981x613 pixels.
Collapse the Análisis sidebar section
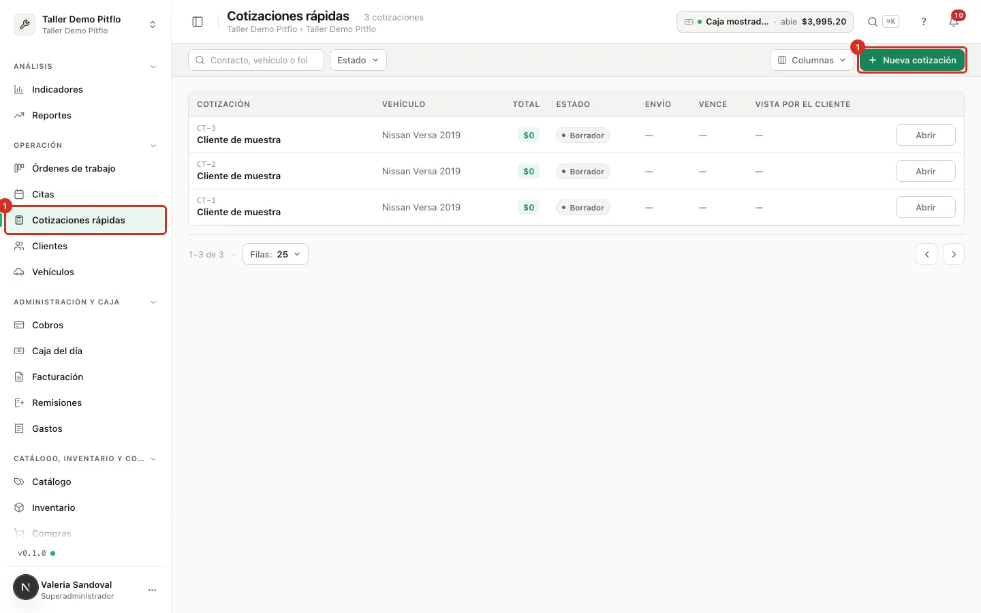[x=153, y=67]
